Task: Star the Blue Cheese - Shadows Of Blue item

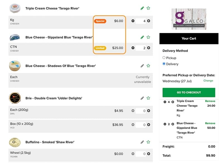Action: (148, 65)
